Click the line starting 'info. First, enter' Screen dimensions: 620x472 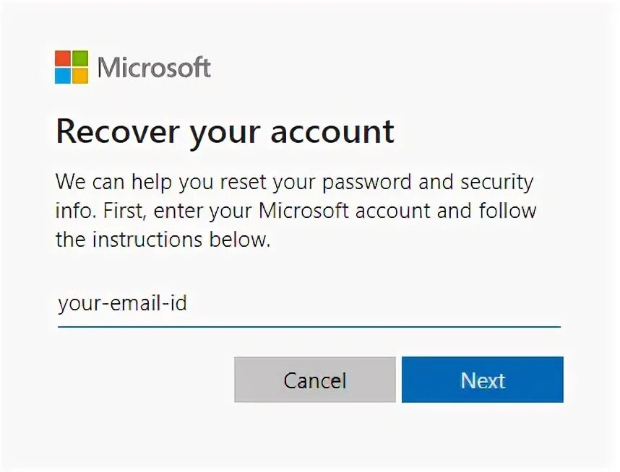[x=296, y=211]
